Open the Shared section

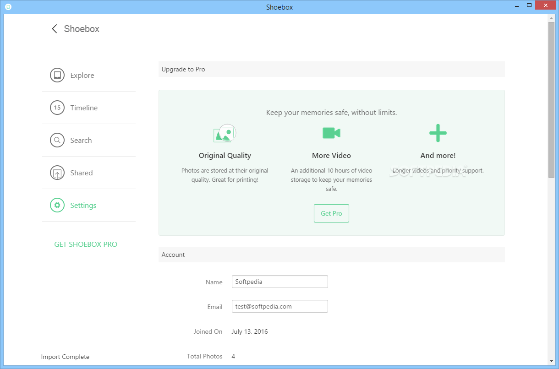(82, 173)
